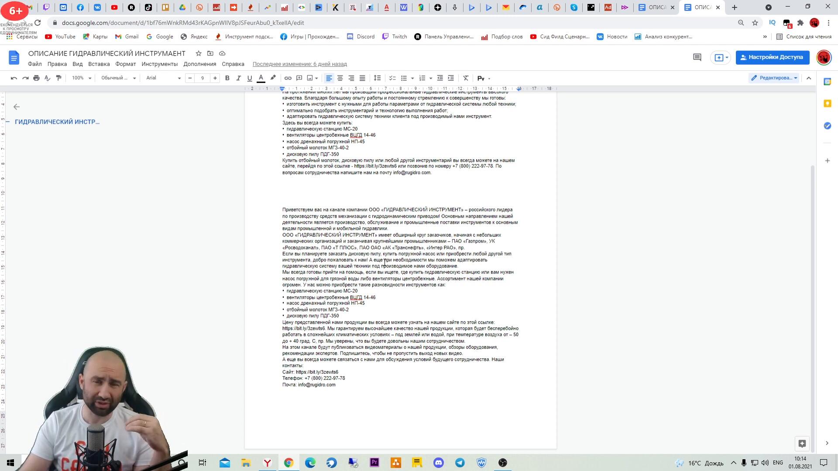The width and height of the screenshot is (838, 471).
Task: Click the Insert link icon
Action: click(x=288, y=78)
